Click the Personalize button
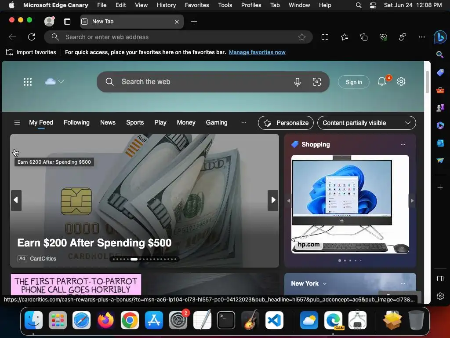Image resolution: width=450 pixels, height=338 pixels. click(286, 123)
